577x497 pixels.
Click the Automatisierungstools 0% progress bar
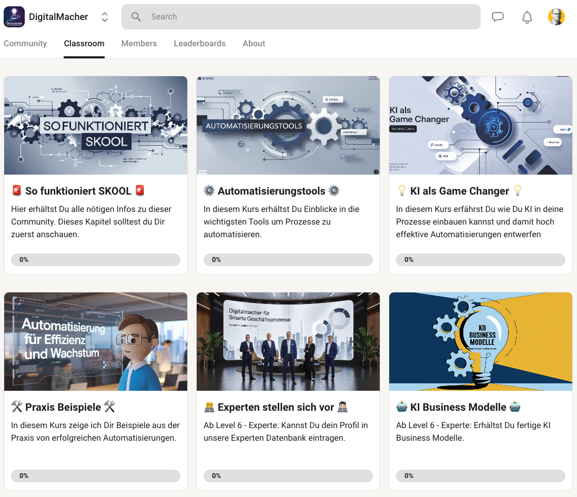click(288, 260)
